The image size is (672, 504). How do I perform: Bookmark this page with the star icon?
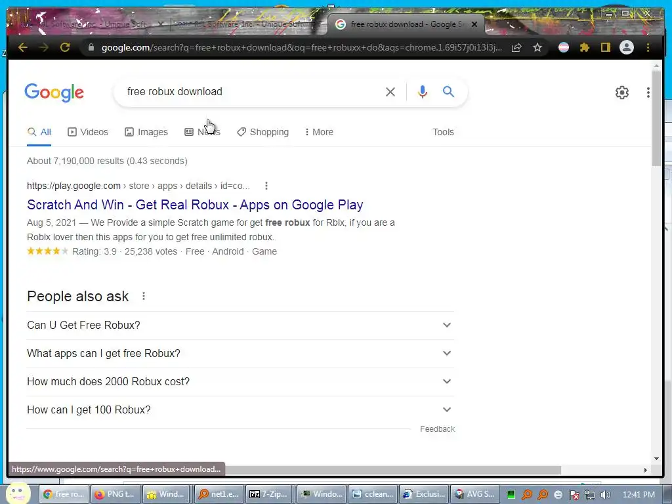pos(537,47)
